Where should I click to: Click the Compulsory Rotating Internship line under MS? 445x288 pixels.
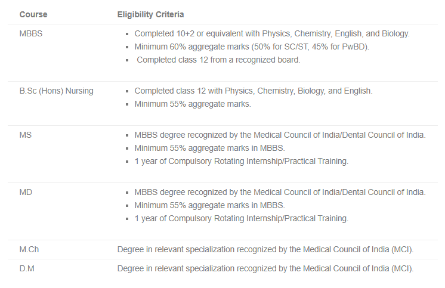(x=241, y=161)
